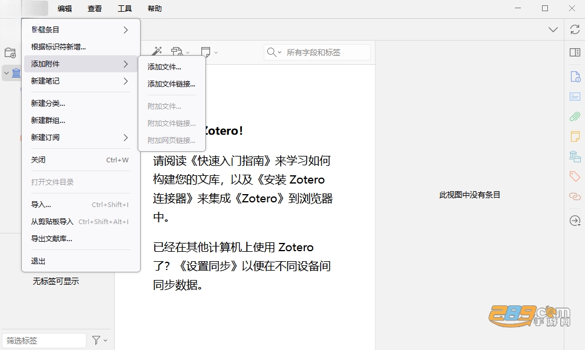Choose 添加文件链接... in the submenu
Image resolution: width=585 pixels, height=350 pixels.
(x=172, y=84)
